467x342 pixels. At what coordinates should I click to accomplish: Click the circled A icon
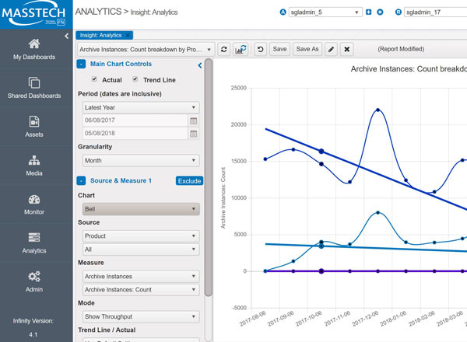click(x=283, y=12)
